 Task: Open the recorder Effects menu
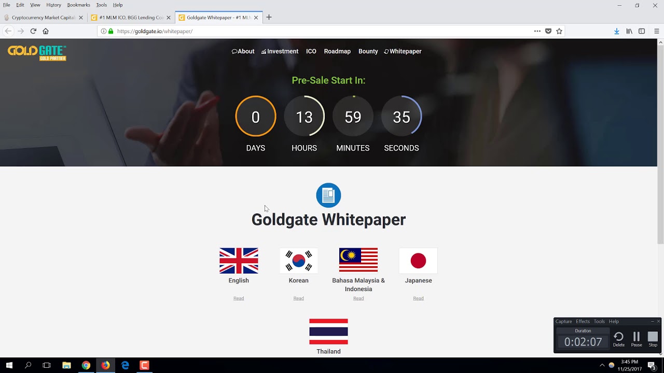pos(583,322)
